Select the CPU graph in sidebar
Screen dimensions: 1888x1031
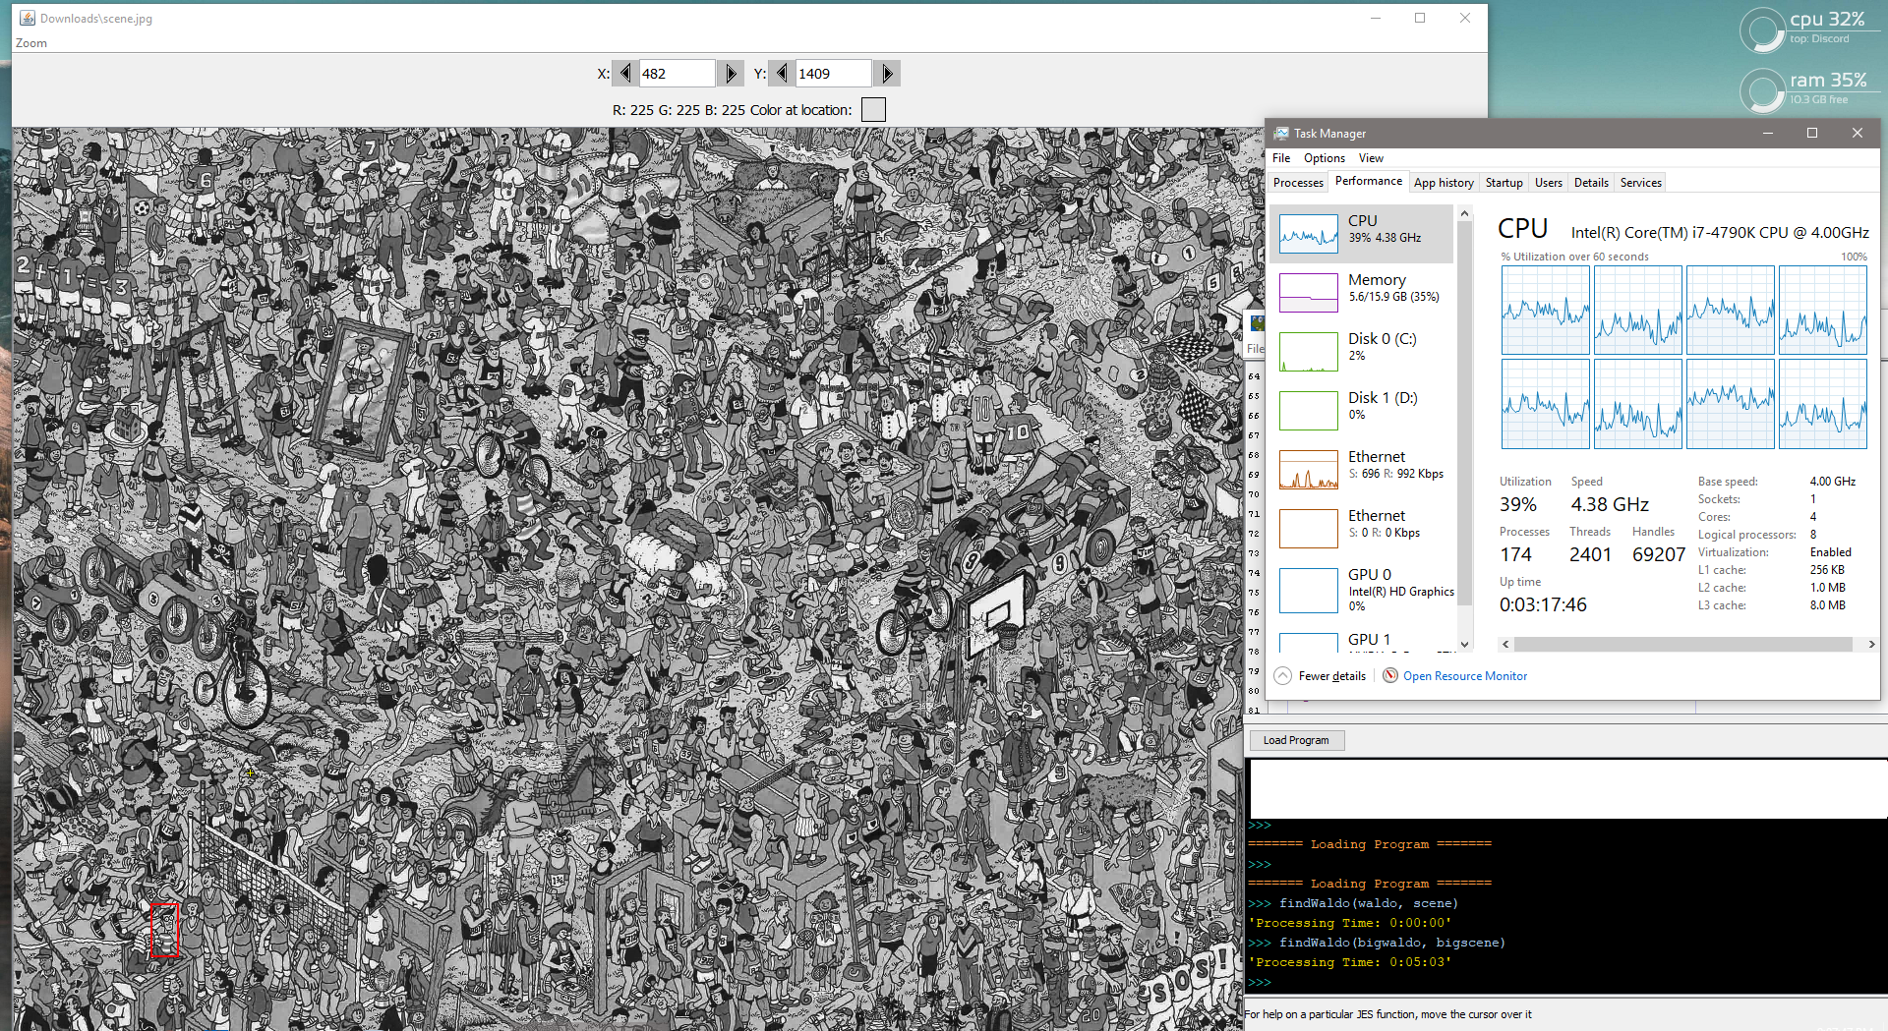point(1308,234)
